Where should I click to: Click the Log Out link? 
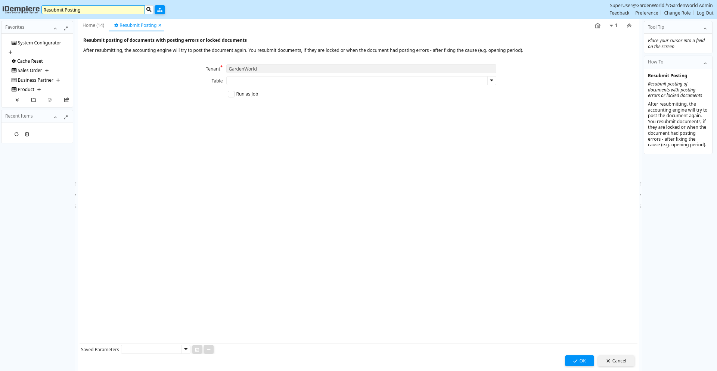point(705,13)
